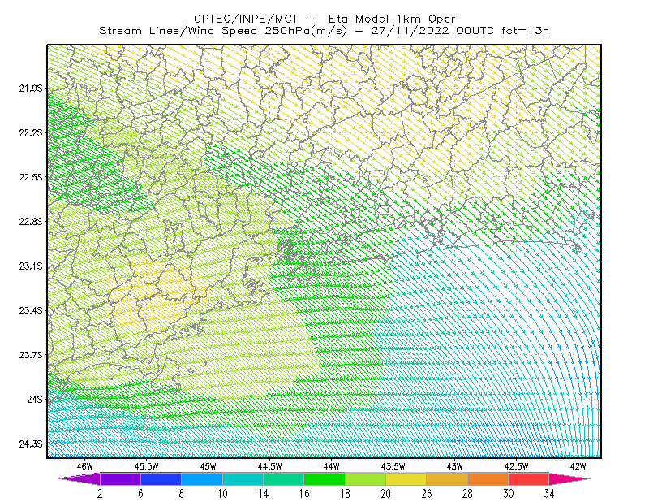649x502 pixels.
Task: Click the 42.5W longitude label
Action: (x=517, y=466)
